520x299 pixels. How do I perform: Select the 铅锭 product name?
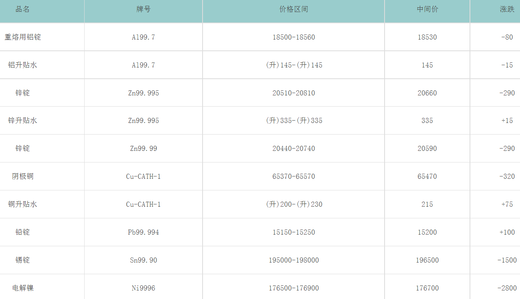23,232
